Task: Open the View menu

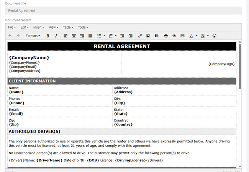Action: click(53, 27)
